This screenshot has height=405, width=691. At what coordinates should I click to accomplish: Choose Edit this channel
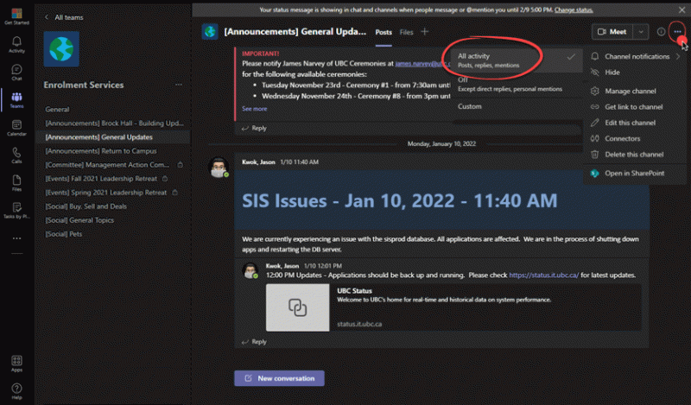(x=635, y=123)
